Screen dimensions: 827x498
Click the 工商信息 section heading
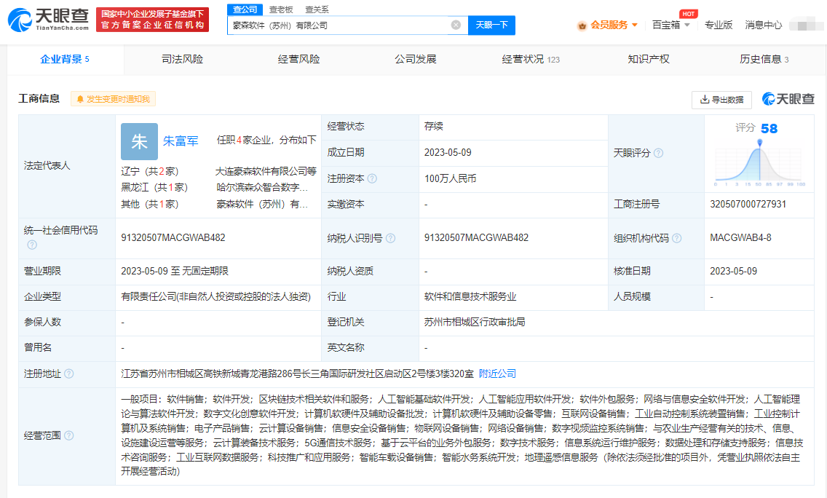tap(39, 98)
